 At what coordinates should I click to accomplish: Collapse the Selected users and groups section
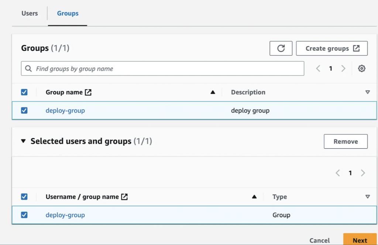tap(24, 141)
